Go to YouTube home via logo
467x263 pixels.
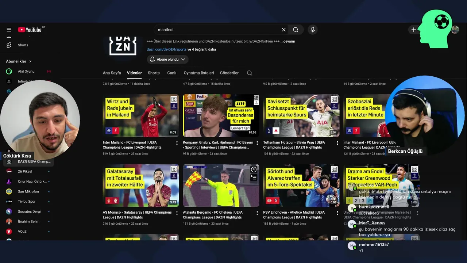tap(30, 30)
